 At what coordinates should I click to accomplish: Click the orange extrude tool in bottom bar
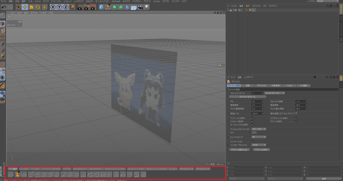pos(17,174)
